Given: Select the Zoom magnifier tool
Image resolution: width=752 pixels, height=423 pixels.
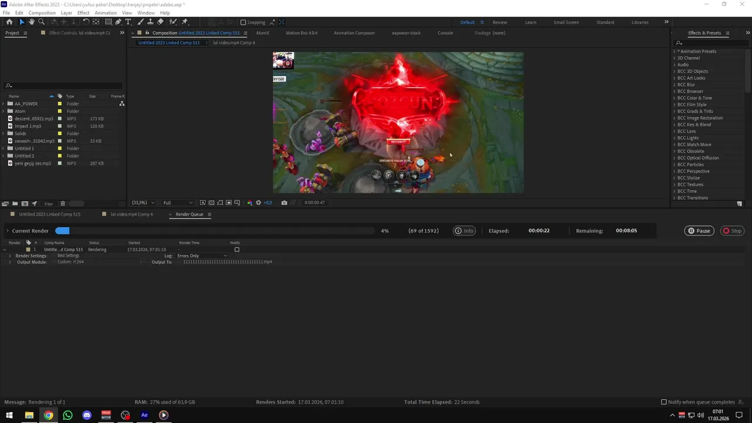Looking at the screenshot, I should [x=41, y=22].
